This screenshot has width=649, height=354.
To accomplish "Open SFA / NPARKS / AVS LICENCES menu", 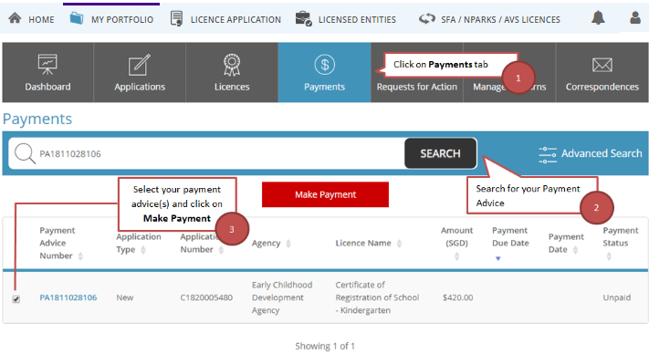I will pos(500,20).
